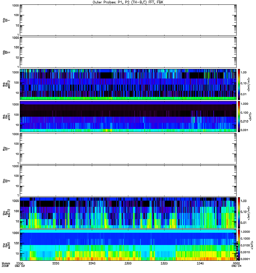Click the "100" tick of the thb fff 2 axis
The height and width of the screenshot is (273, 256).
point(16,47)
